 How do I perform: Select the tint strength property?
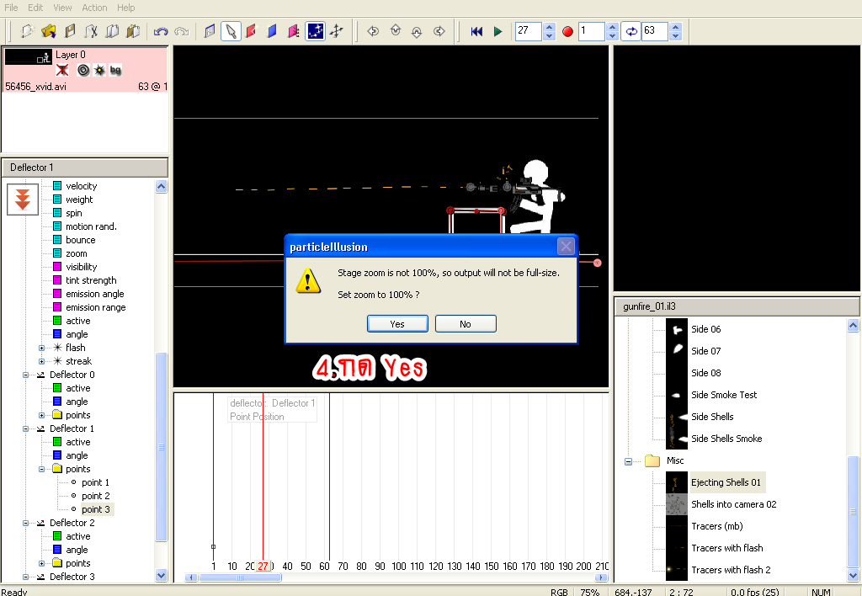(x=91, y=280)
